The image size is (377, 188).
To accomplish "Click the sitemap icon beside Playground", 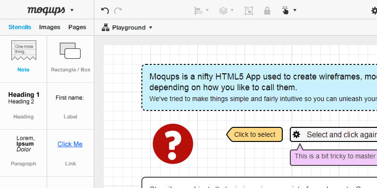I will point(106,28).
